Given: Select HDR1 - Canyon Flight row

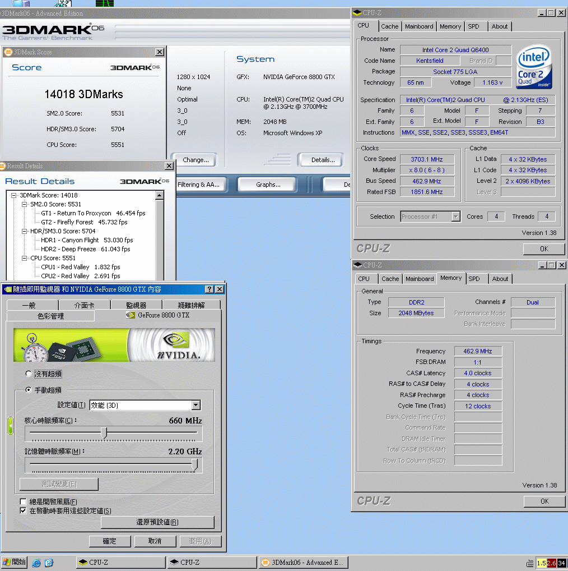Looking at the screenshot, I should coord(87,240).
